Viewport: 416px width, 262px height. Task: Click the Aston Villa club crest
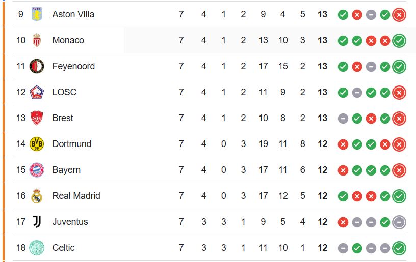(x=37, y=14)
